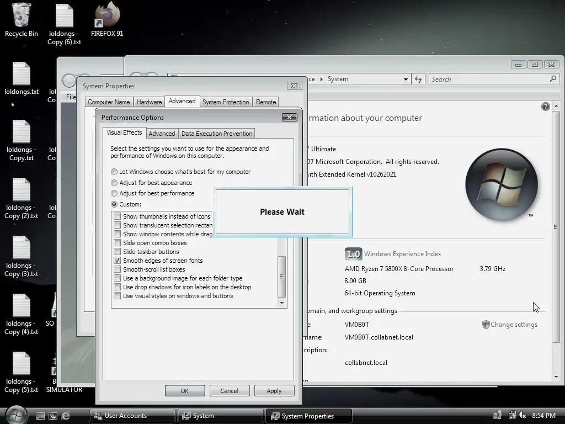Enable Slide taskbar buttons

tap(117, 252)
